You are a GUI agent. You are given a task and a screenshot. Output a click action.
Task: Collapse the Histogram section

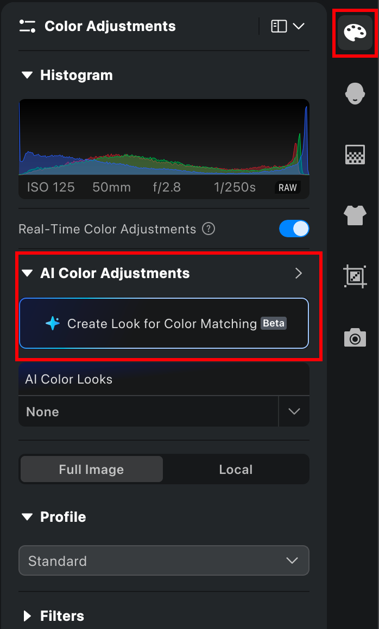coord(27,75)
